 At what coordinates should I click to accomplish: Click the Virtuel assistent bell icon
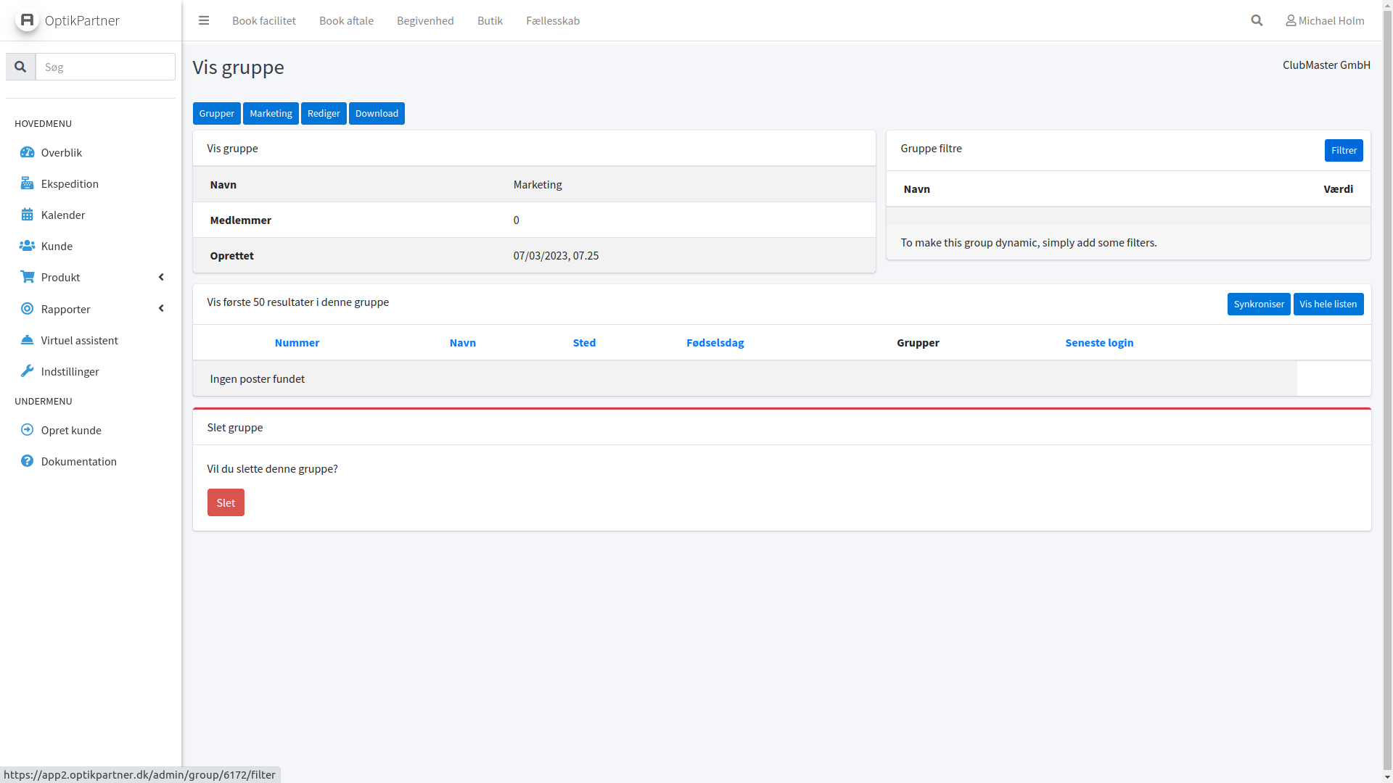coord(27,340)
